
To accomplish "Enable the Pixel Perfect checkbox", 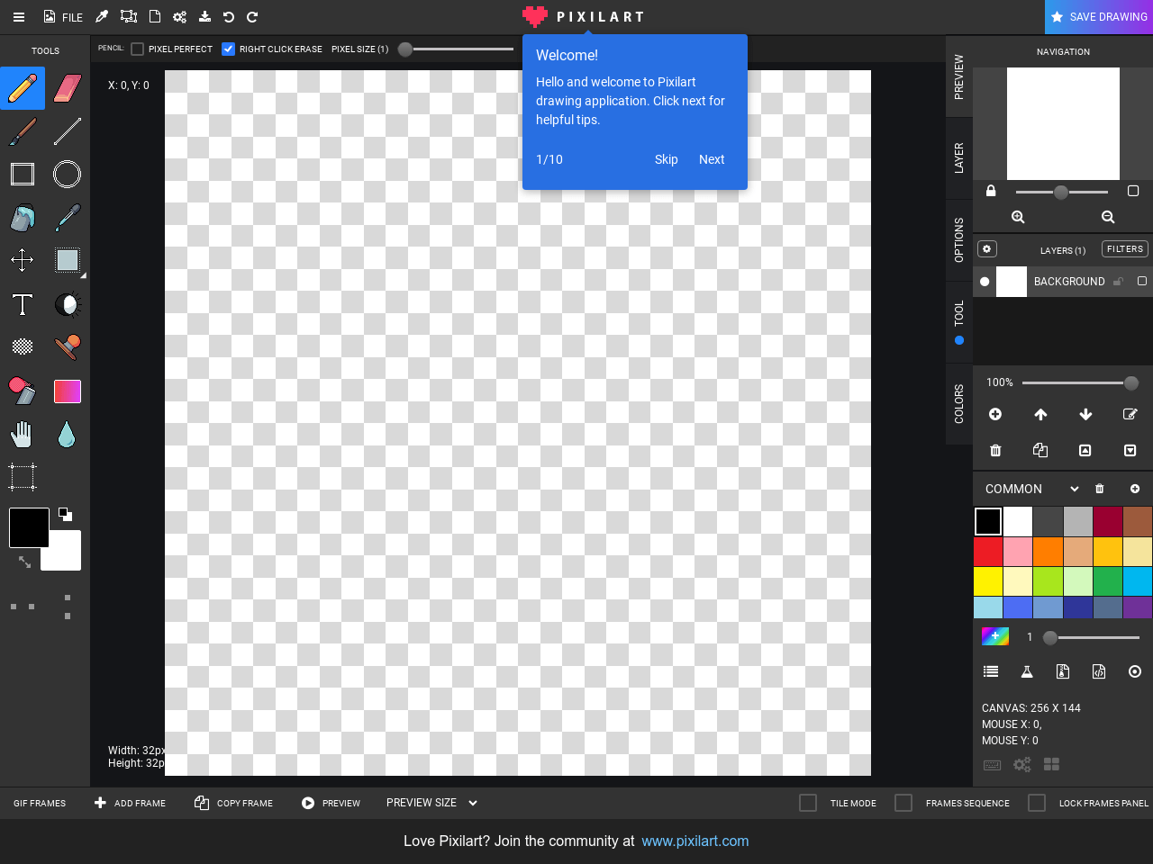I will click(138, 49).
